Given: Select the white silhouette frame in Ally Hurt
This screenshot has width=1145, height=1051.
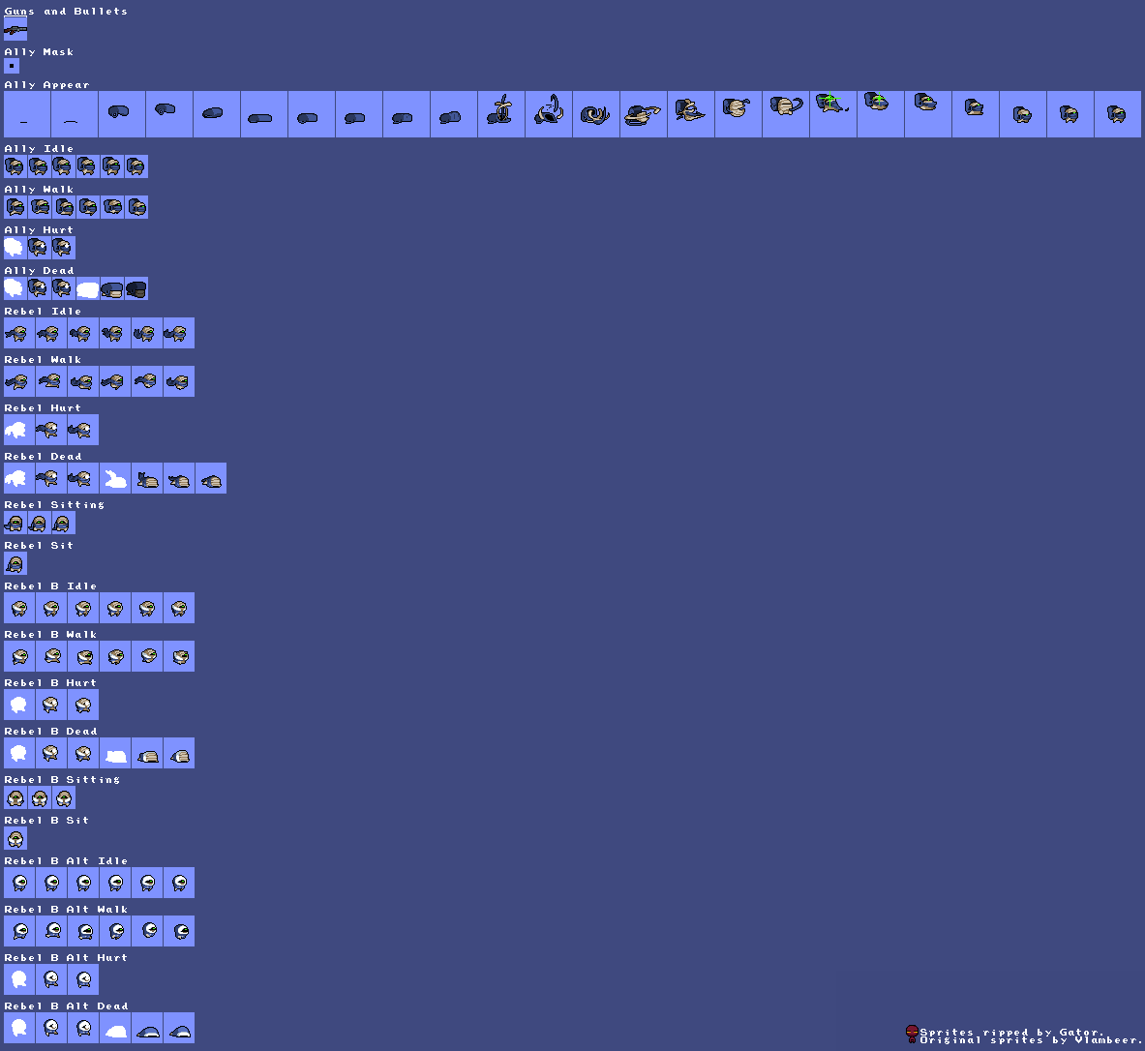Looking at the screenshot, I should pyautogui.click(x=15, y=248).
